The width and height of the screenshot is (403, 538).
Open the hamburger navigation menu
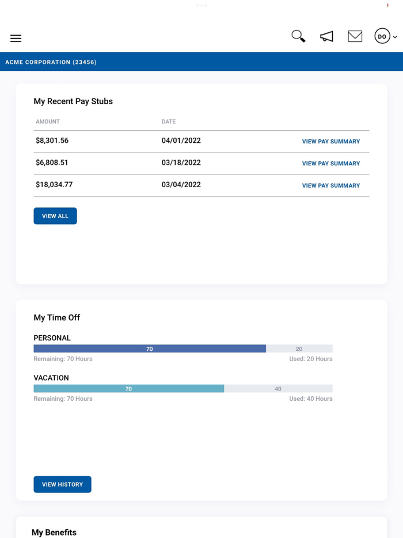[x=16, y=38]
